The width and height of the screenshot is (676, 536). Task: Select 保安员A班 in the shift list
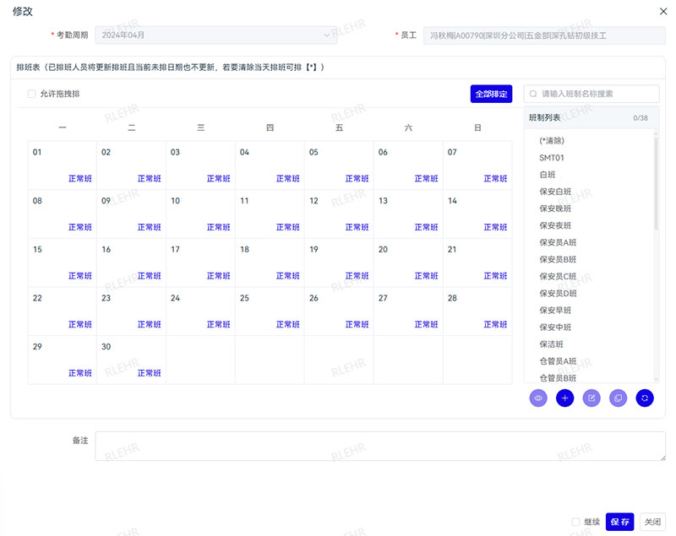coord(558,242)
